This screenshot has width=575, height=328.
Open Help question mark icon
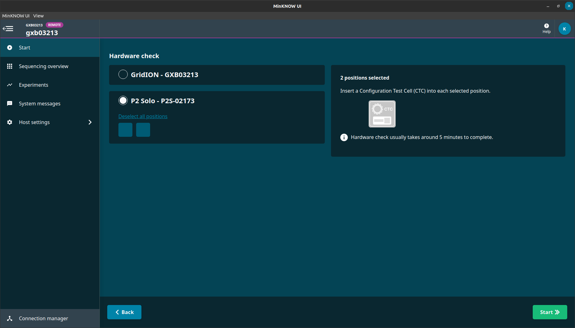546,26
